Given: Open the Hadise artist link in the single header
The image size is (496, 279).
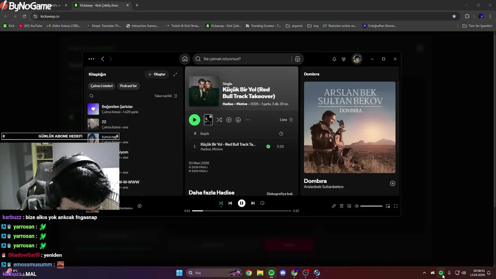Looking at the screenshot, I should tap(228, 104).
